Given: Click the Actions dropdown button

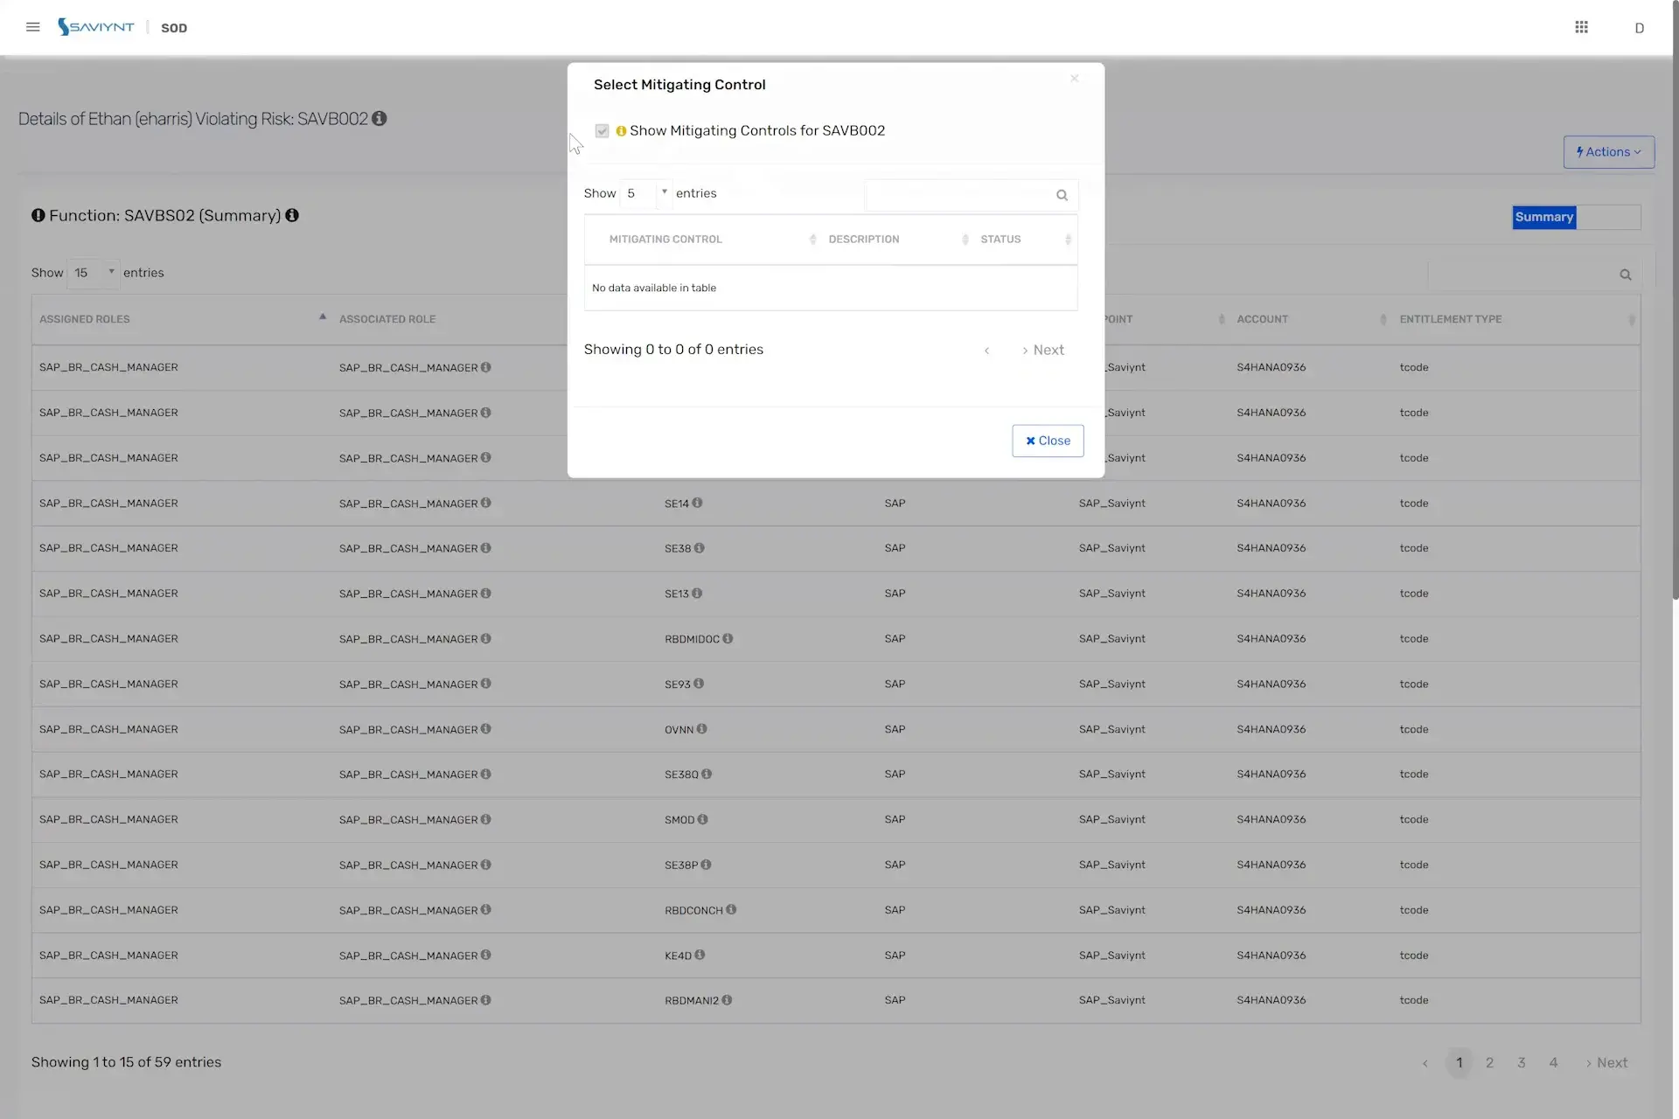Looking at the screenshot, I should tap(1608, 152).
